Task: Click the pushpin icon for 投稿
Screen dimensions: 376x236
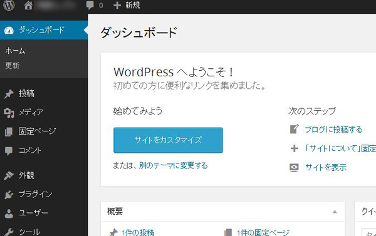Action: tap(9, 94)
